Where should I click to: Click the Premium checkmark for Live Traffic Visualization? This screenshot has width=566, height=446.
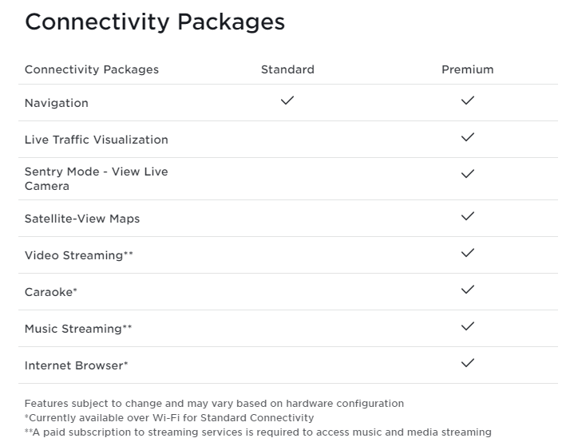pos(468,137)
